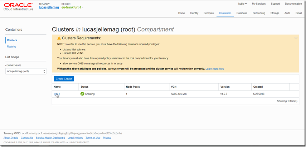The width and height of the screenshot is (306, 147).
Task: Open the kubie user menu
Action: tap(242, 4)
